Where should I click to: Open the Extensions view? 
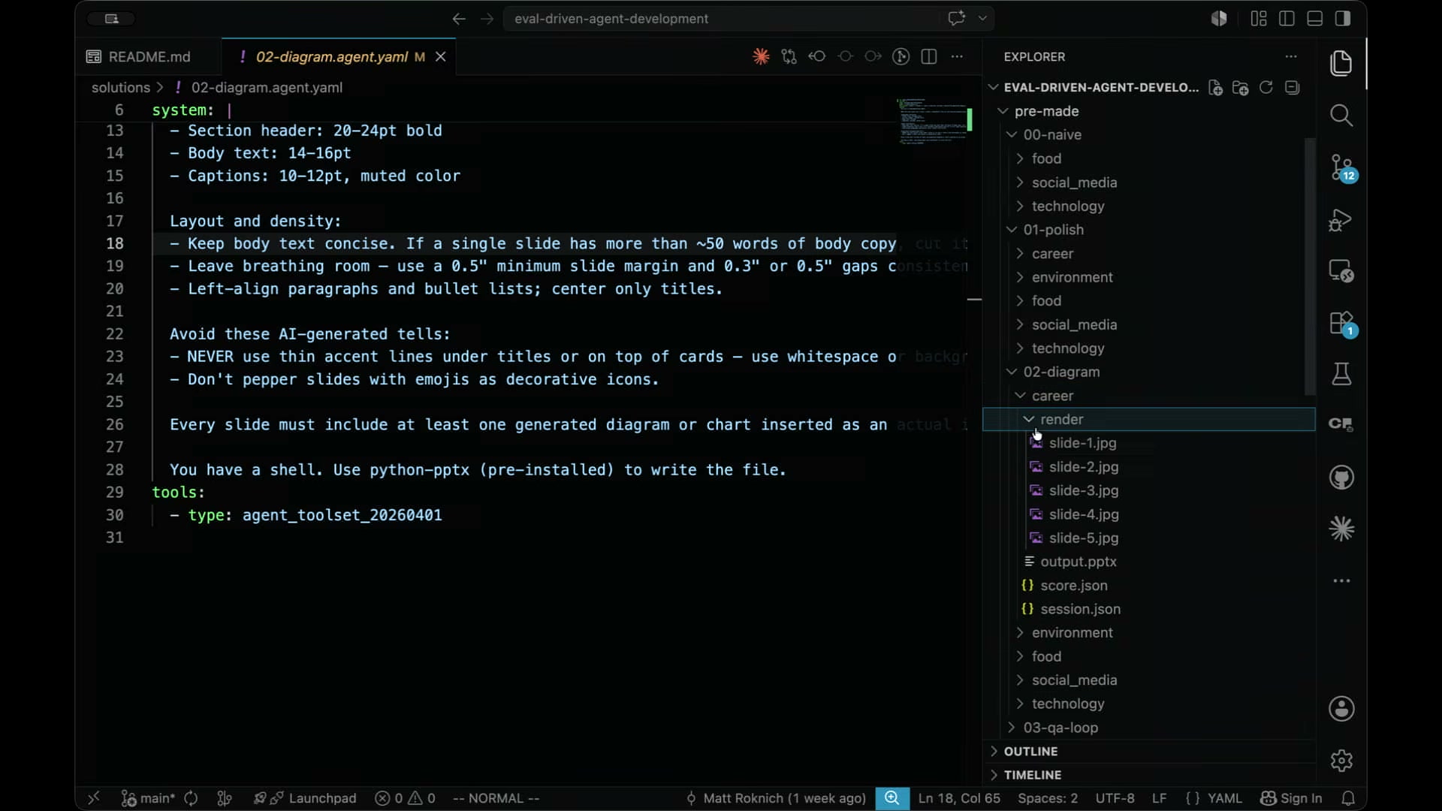click(x=1341, y=324)
